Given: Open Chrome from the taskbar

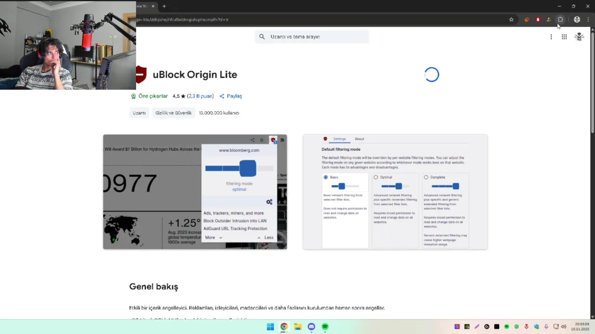Looking at the screenshot, I should pyautogui.click(x=284, y=327).
